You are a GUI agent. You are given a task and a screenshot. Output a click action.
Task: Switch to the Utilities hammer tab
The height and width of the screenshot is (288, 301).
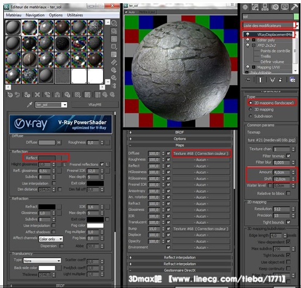click(294, 8)
